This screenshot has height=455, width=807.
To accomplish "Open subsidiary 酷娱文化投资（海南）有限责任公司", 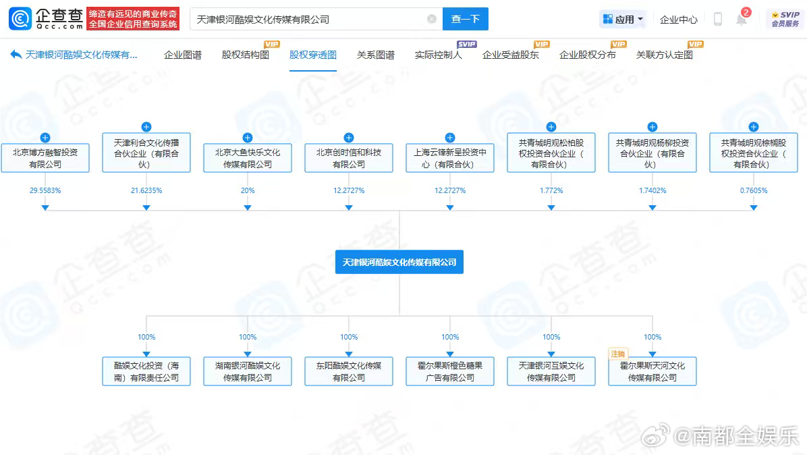I will click(x=146, y=371).
